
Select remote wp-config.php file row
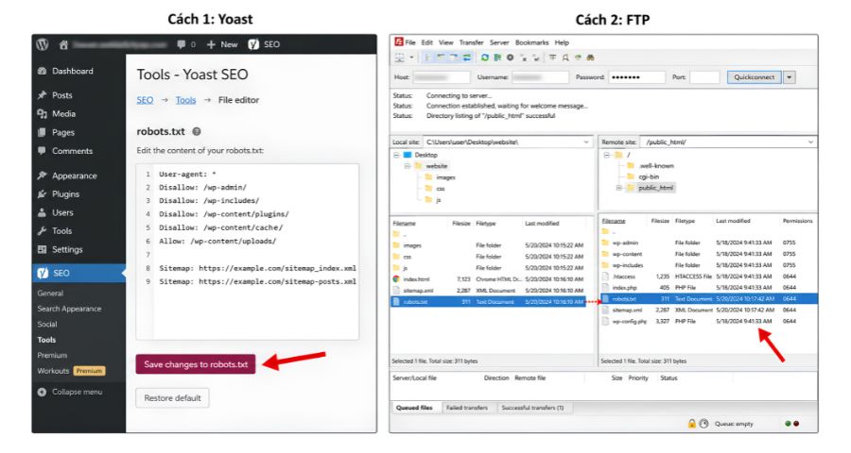[707, 321]
